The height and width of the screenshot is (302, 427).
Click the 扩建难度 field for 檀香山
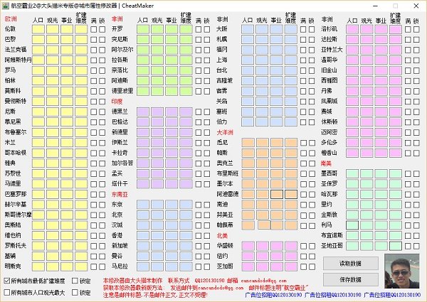click(x=396, y=153)
